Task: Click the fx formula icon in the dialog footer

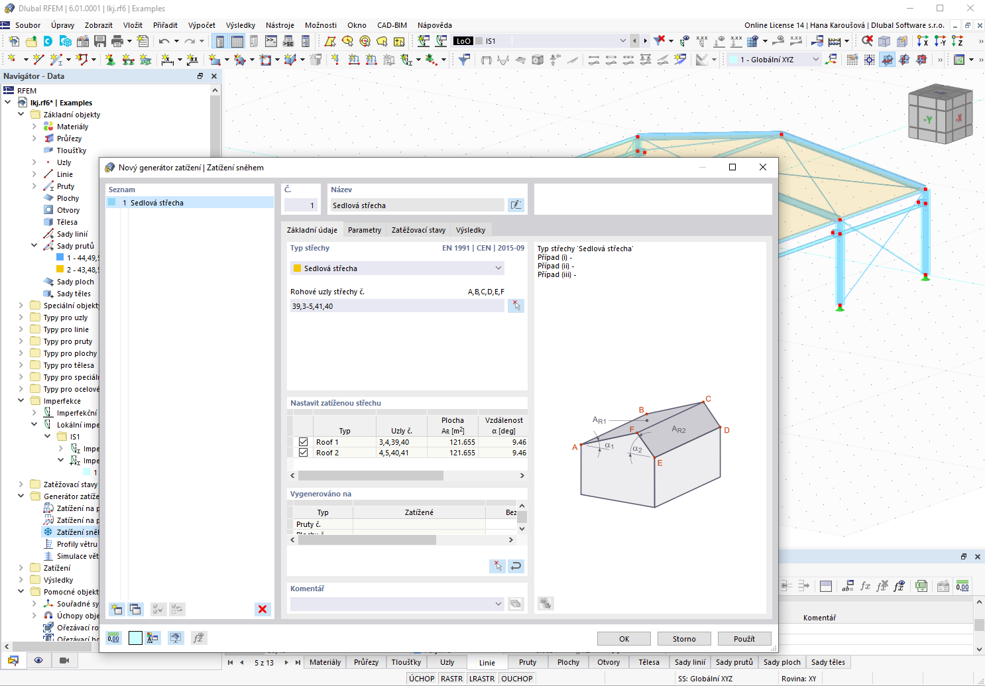Action: tap(198, 638)
